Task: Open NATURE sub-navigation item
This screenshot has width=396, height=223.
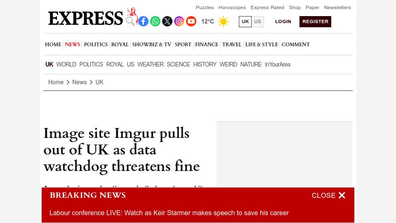Action: [251, 64]
